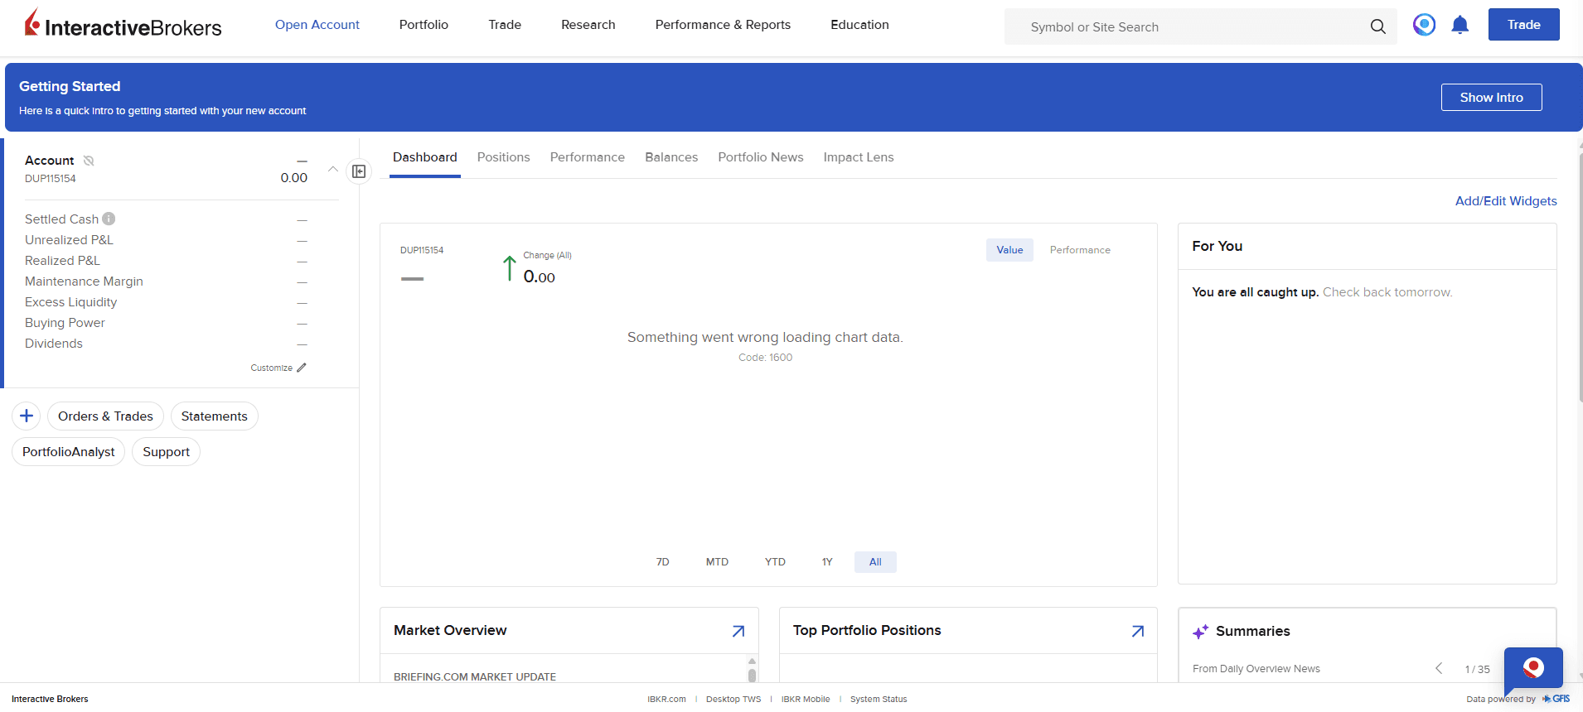Click the Realized P&L row
This screenshot has height=712, width=1583.
coord(166,261)
